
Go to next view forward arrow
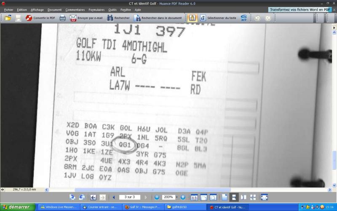tap(102, 197)
